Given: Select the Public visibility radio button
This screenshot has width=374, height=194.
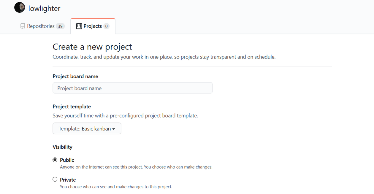Looking at the screenshot, I should coord(55,160).
